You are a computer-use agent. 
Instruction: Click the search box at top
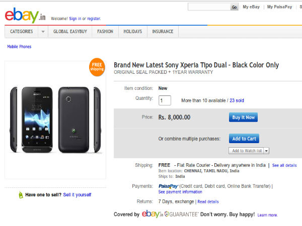coord(209,7)
